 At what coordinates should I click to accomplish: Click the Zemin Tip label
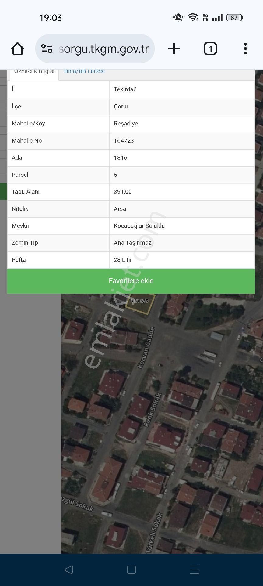(x=25, y=243)
